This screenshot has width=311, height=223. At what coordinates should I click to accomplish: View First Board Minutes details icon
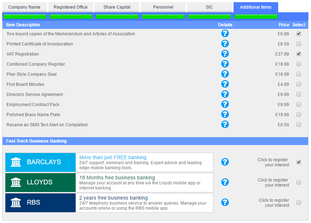[x=225, y=84]
